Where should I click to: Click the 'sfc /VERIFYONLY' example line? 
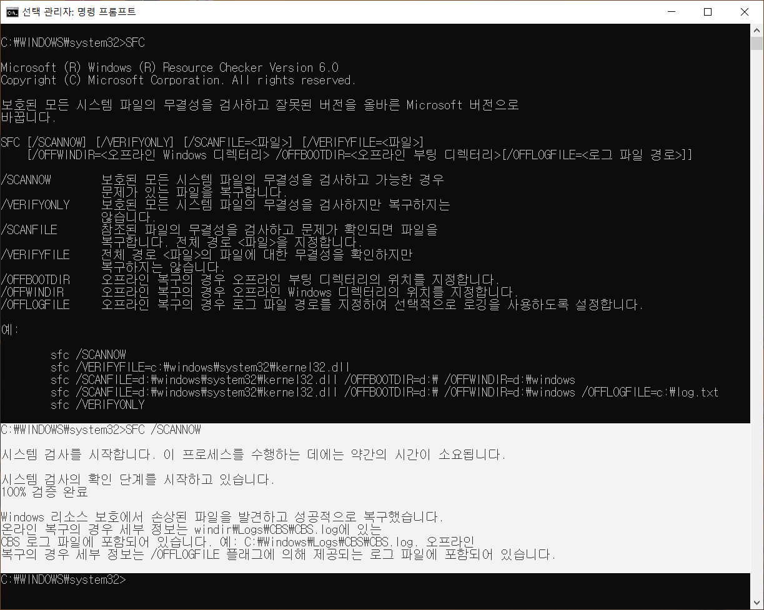point(97,405)
